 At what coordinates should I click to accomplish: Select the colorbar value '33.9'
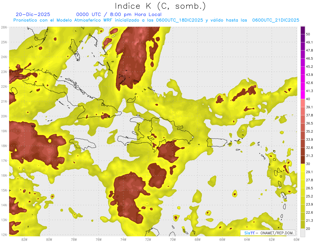point(309,139)
